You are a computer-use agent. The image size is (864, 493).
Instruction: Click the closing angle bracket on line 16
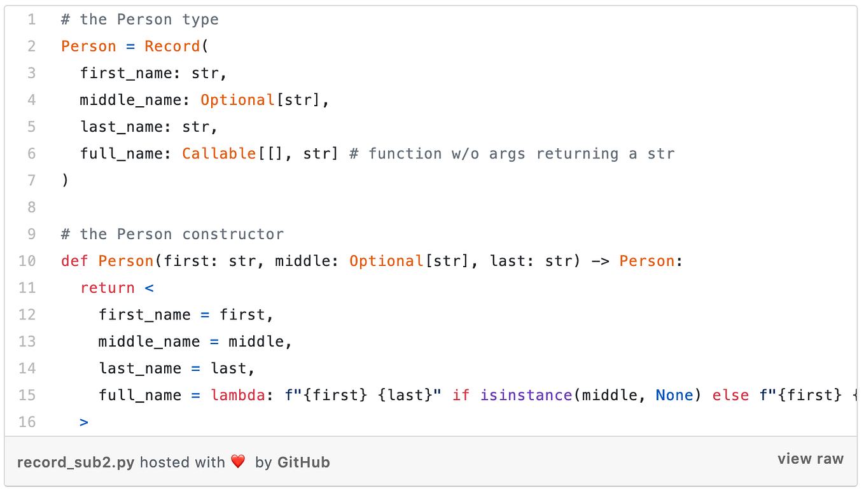84,422
